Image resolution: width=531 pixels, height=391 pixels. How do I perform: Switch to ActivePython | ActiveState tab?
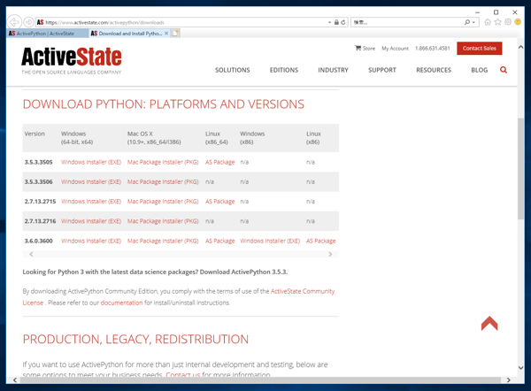click(48, 34)
